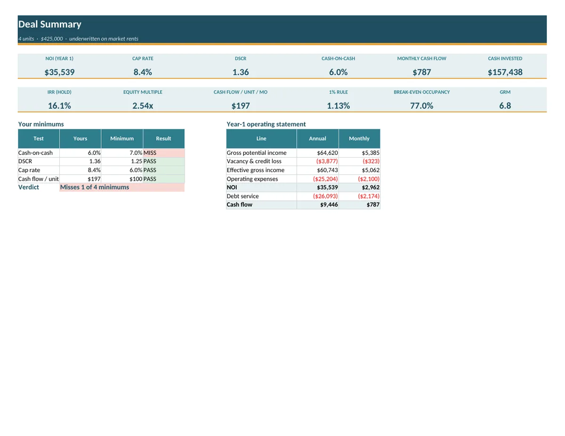
Task: Click the GRM value 6.8
Action: coord(505,106)
